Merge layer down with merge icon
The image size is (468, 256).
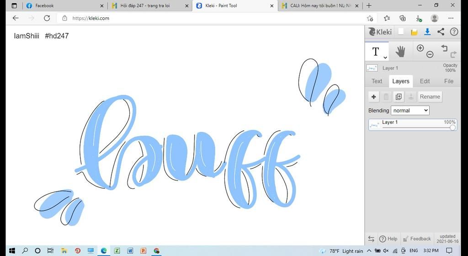tap(411, 96)
